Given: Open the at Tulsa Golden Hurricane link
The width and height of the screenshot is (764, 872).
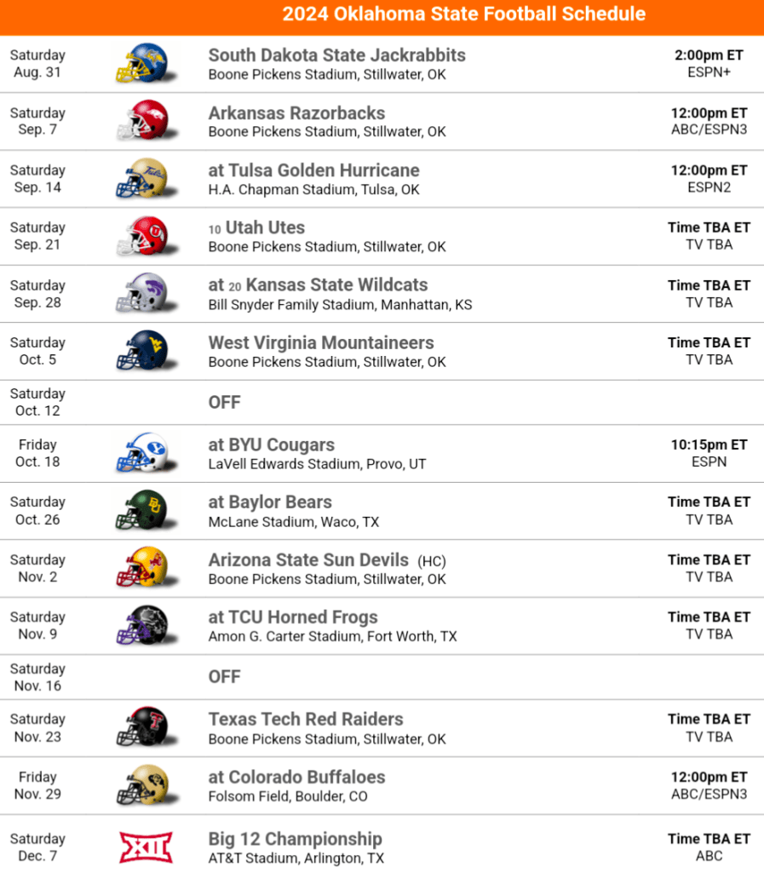Looking at the screenshot, I should point(313,170).
